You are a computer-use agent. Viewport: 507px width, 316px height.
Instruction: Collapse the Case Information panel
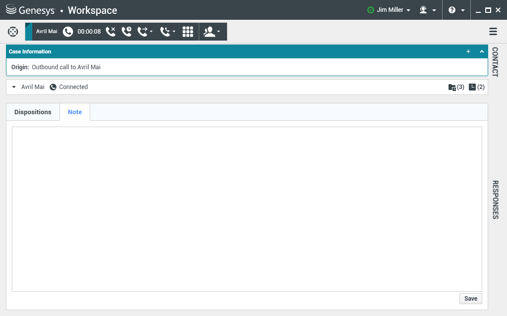pos(482,51)
